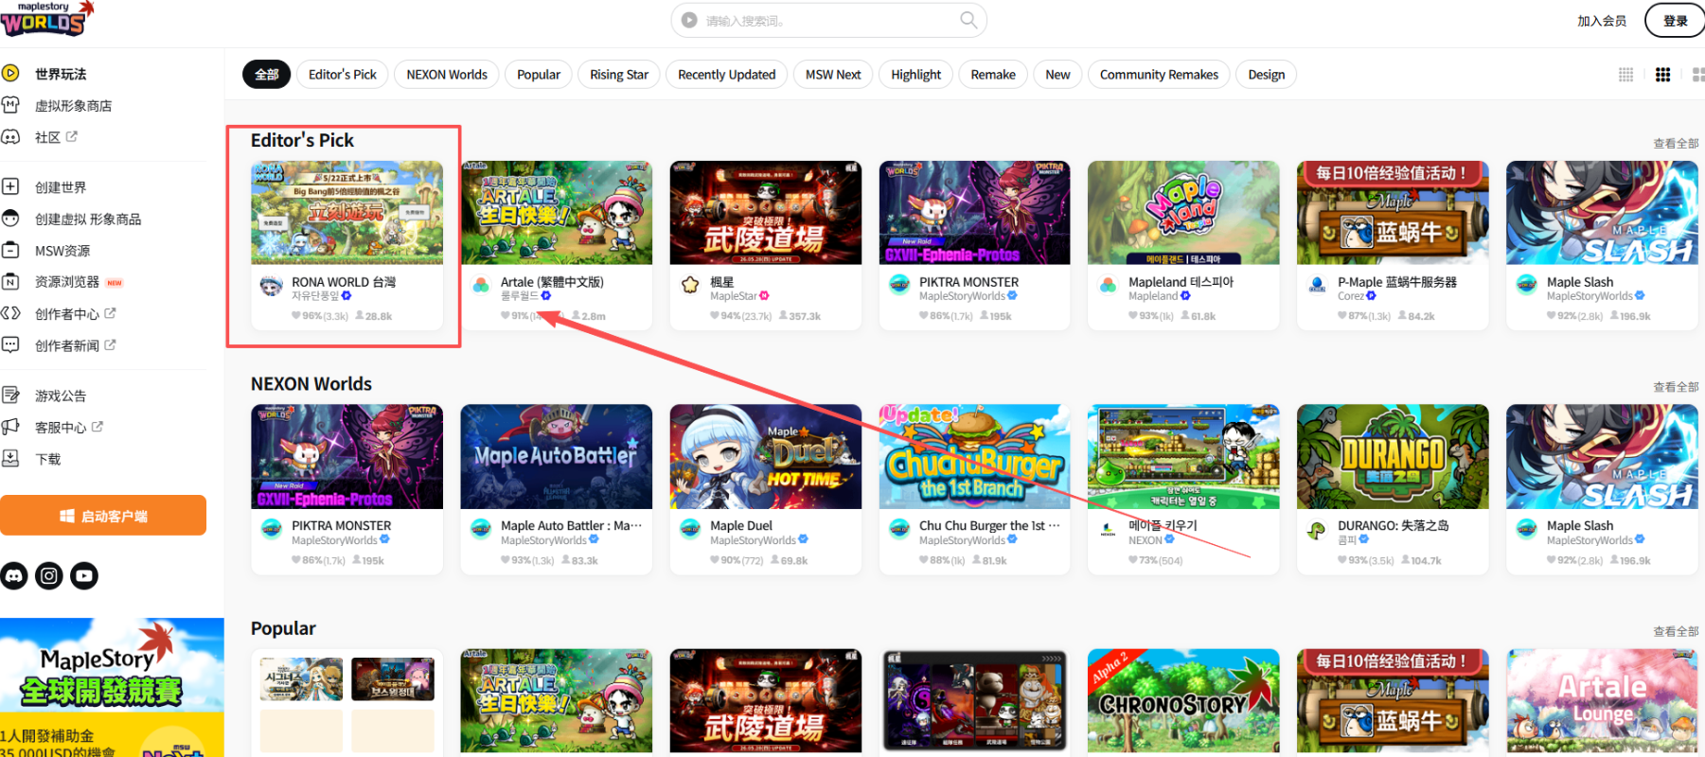Open the 资源浏览器 resource browser icon

10,282
